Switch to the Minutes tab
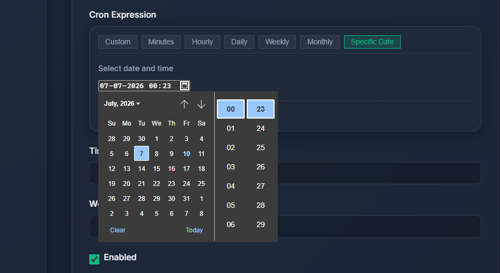 point(161,42)
